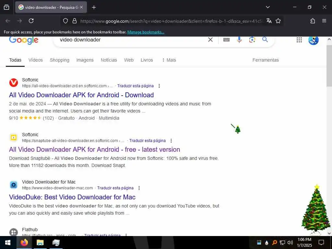This screenshot has width=332, height=249.
Task: Open the list all tabs chevron
Action: coord(267,7)
